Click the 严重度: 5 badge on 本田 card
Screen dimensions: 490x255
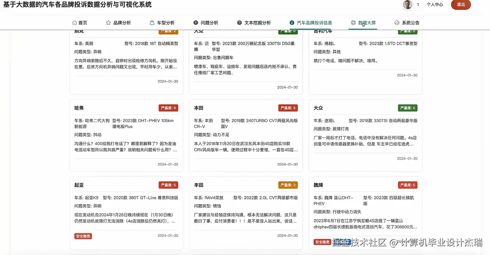point(288,108)
